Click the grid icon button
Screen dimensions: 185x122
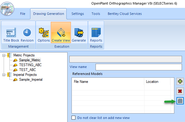(180, 101)
